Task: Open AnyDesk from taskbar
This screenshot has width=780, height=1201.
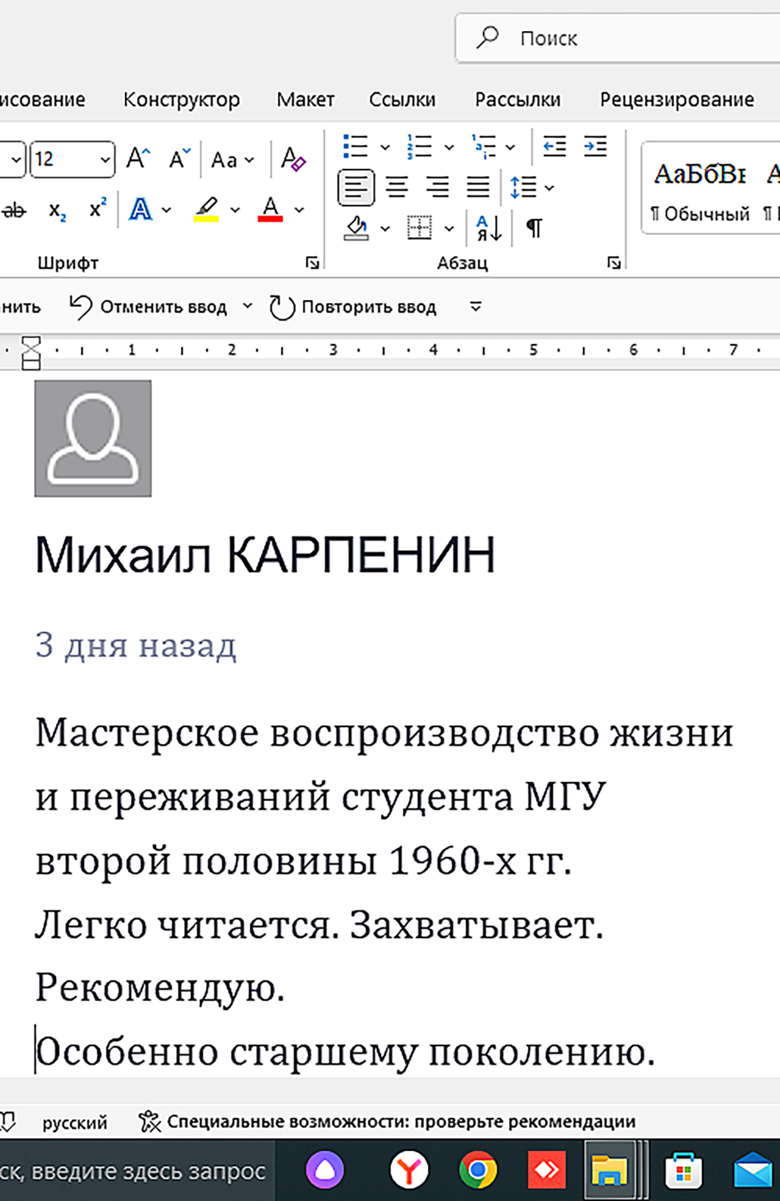Action: 547,1170
